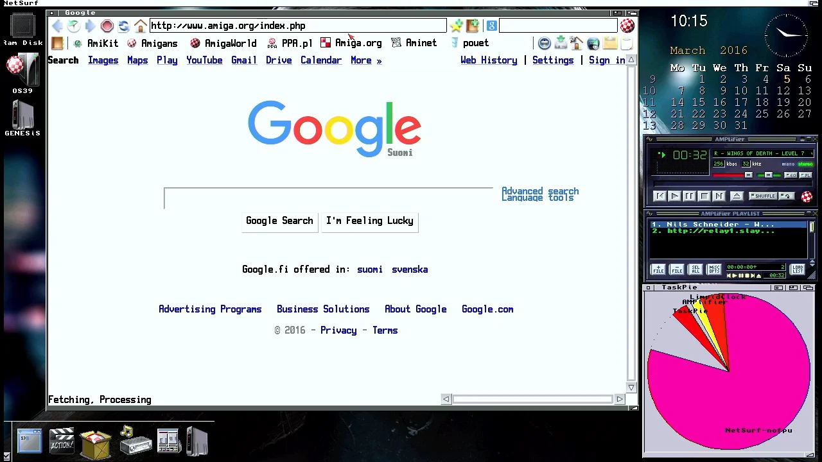Click the history clock icon in NetSurf toolbar
822x462 pixels.
[74, 26]
